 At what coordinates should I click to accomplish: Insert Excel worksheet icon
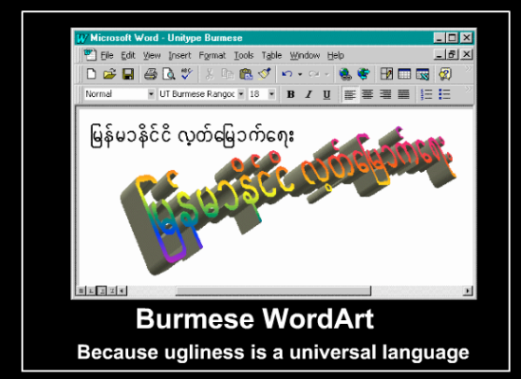422,74
